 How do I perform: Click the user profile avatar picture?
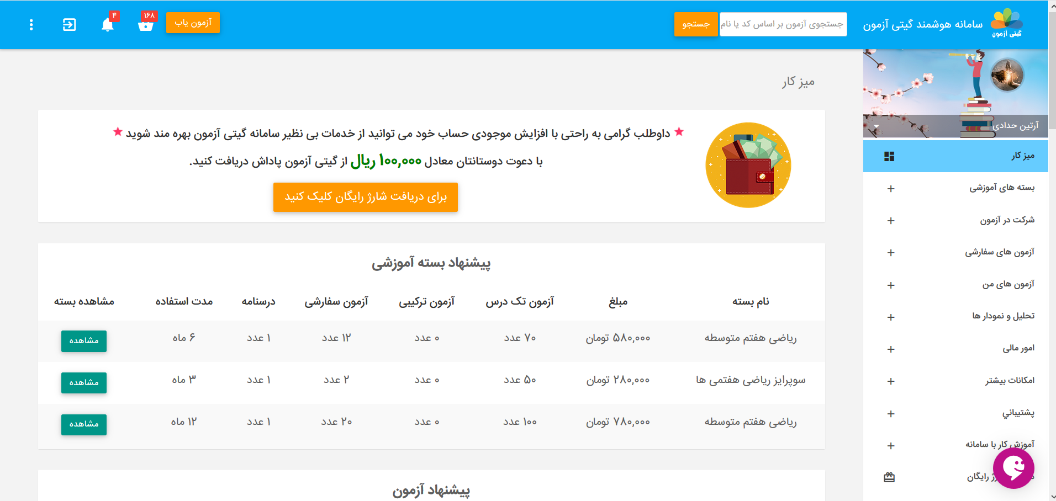(x=1007, y=74)
